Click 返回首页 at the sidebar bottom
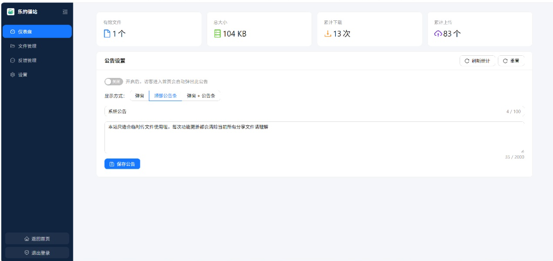Screen dimensions: 553x261 point(37,239)
